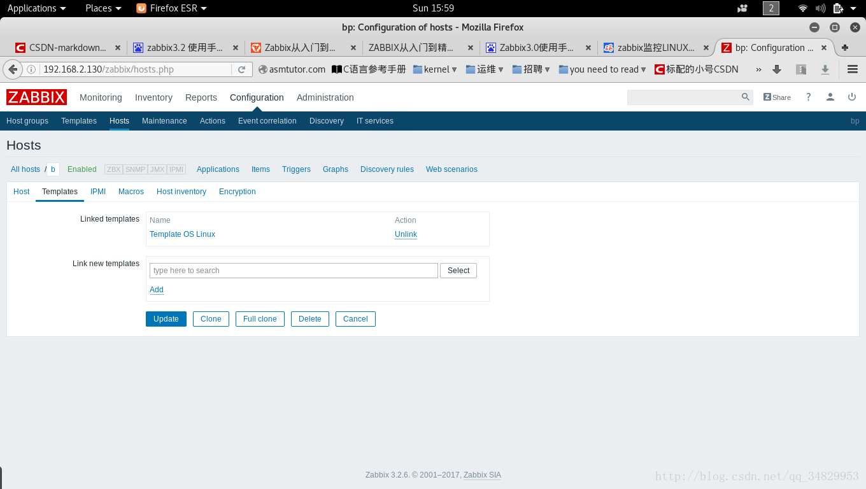This screenshot has width=866, height=489.
Task: Open the All hosts link
Action: [25, 169]
